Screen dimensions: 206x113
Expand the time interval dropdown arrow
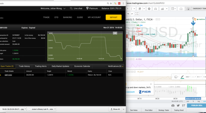[x=134, y=9]
